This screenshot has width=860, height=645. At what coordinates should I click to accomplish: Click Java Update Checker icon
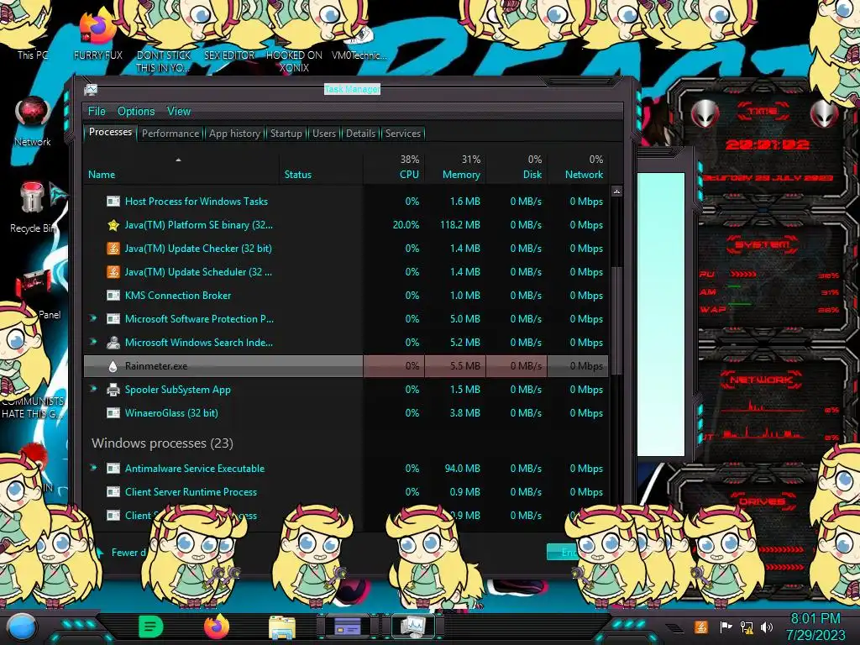coord(113,249)
